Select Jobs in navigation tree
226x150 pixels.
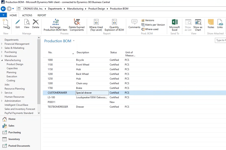click(7, 84)
